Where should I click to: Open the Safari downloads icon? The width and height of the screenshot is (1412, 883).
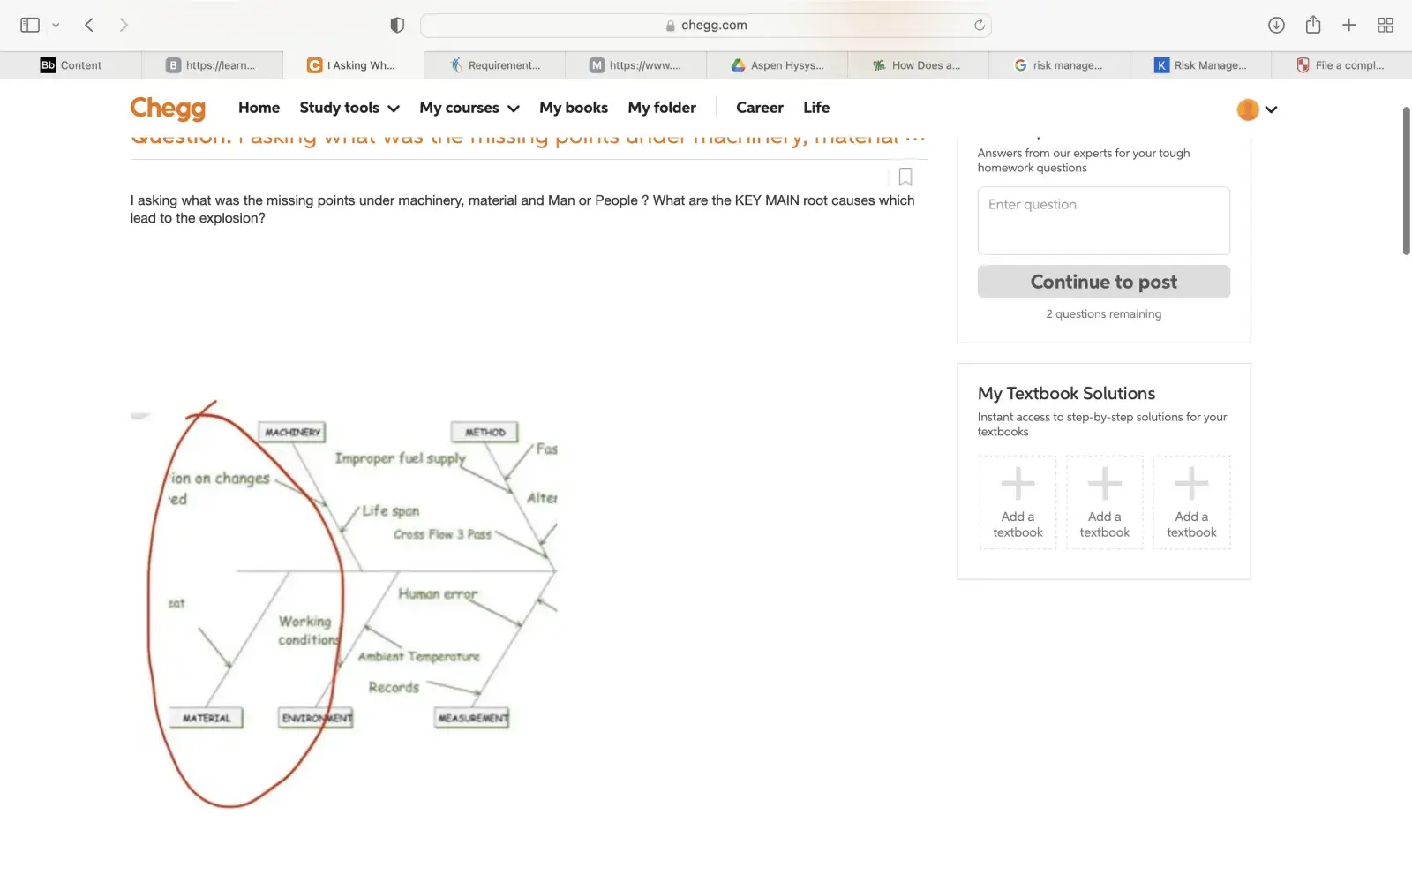[1276, 25]
